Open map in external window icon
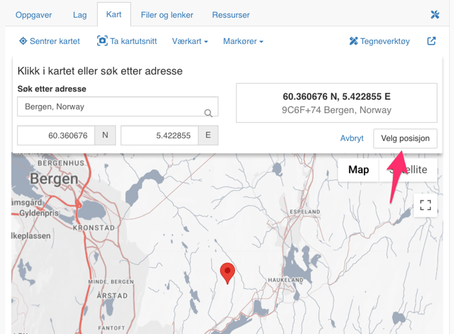 point(432,41)
